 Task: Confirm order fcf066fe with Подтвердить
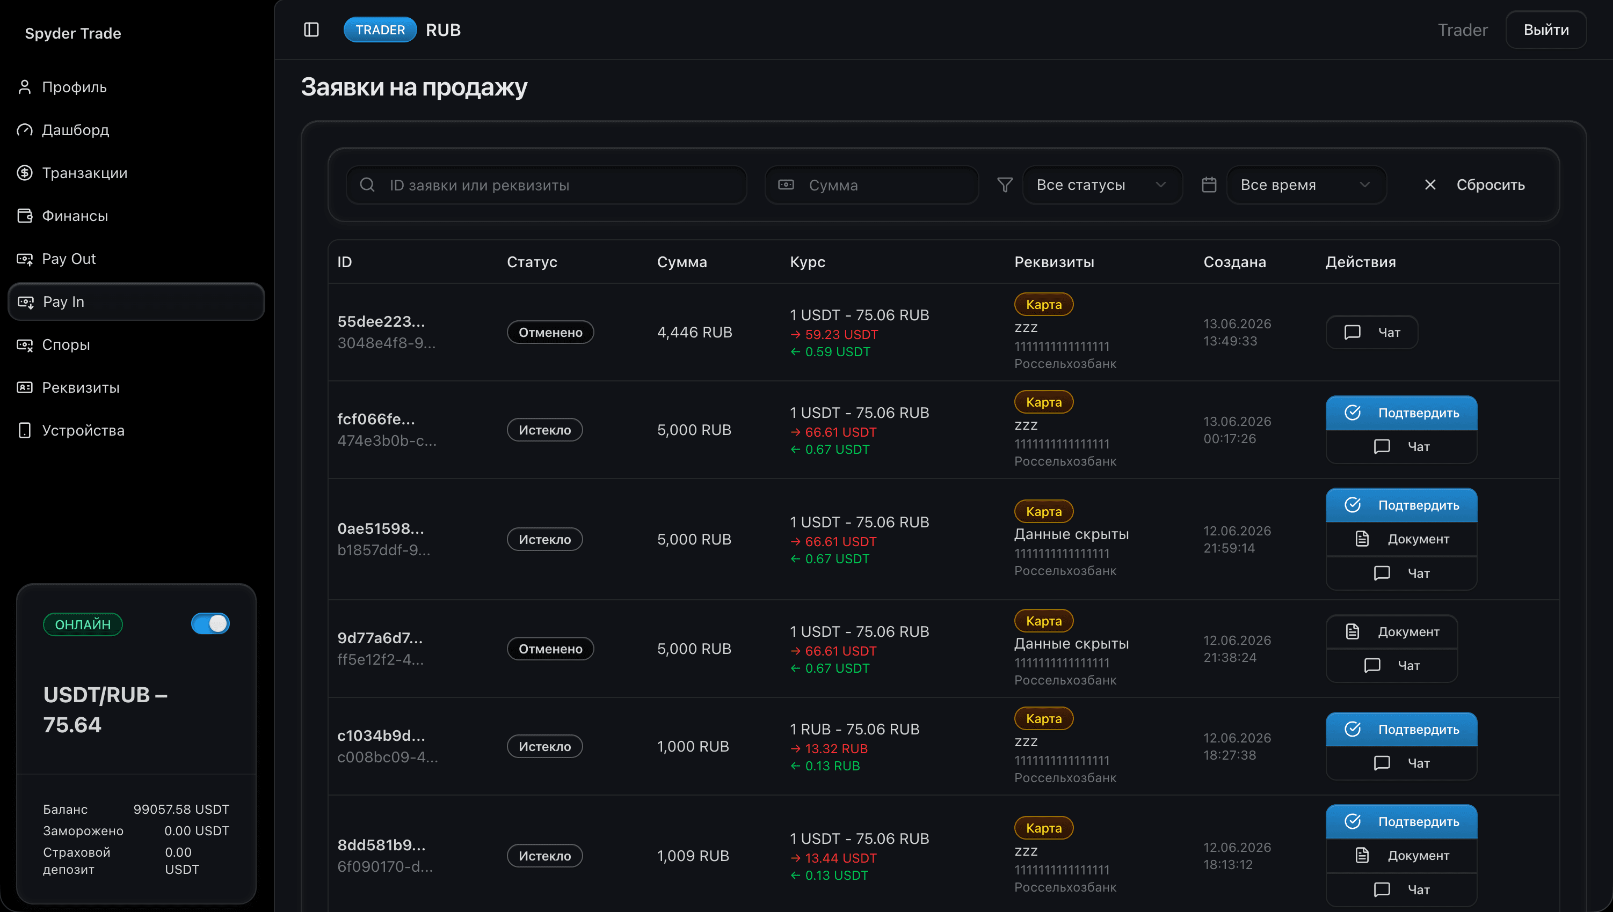coord(1401,413)
